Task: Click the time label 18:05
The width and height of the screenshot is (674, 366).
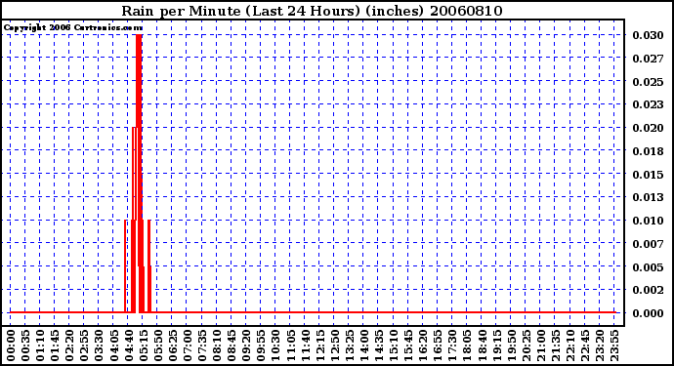Action: coord(466,346)
